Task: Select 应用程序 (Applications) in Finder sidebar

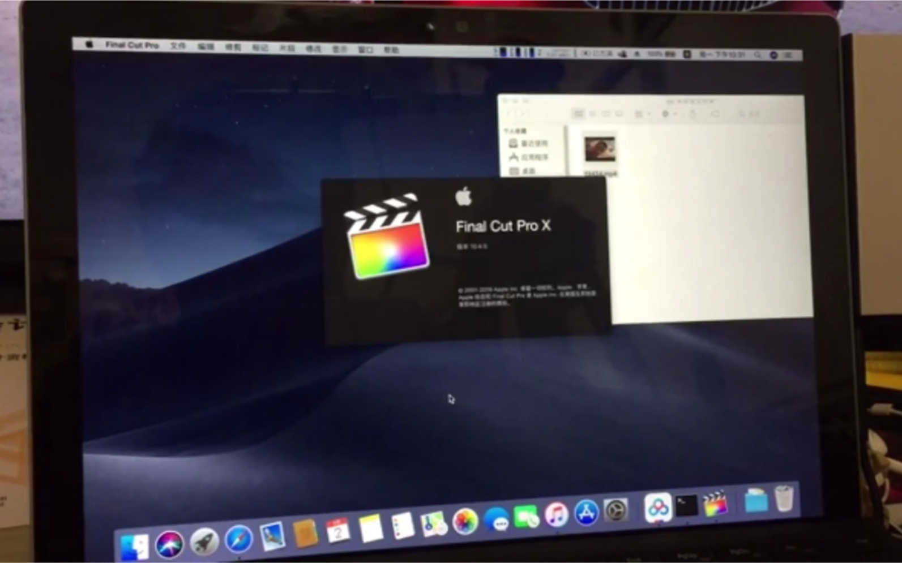Action: pyautogui.click(x=528, y=157)
